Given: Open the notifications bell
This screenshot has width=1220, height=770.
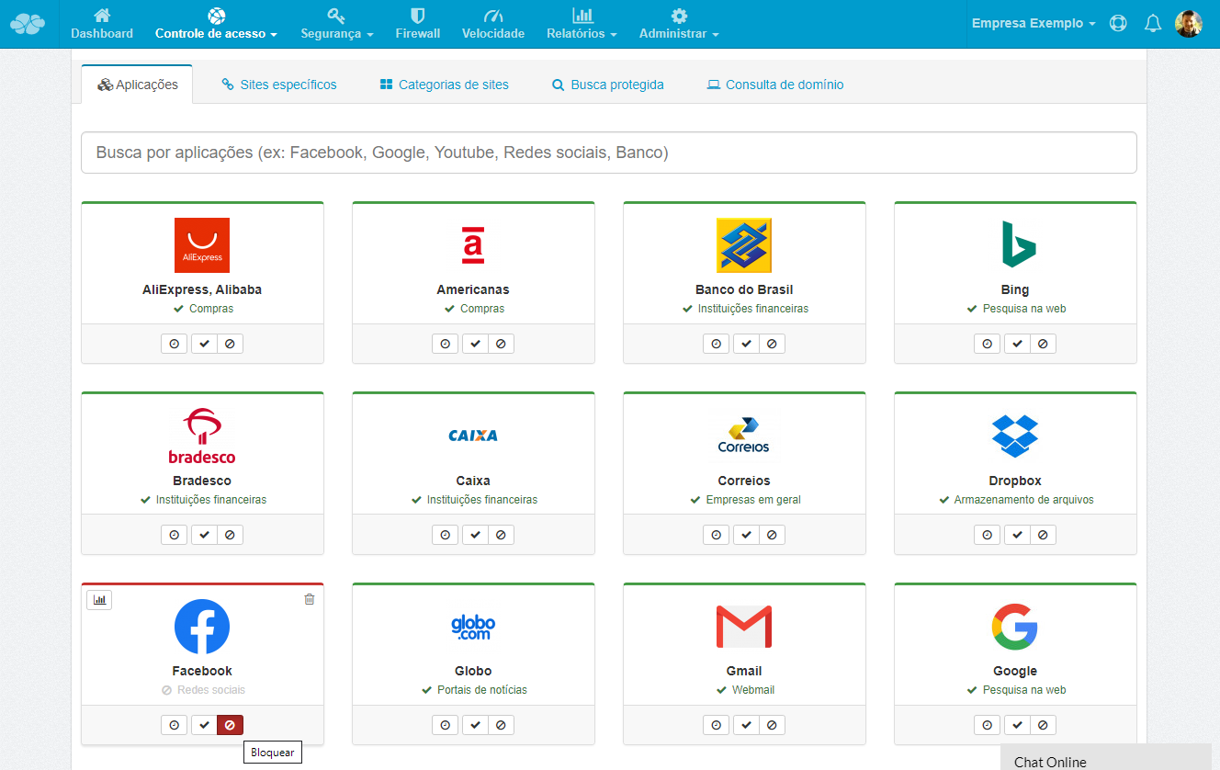Looking at the screenshot, I should tap(1153, 24).
